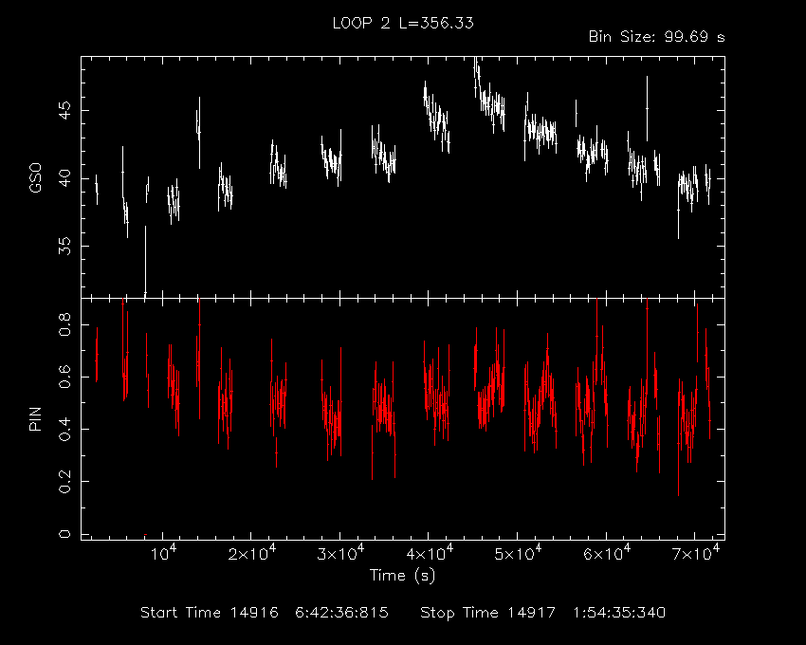Click the GSO axis value 40
This screenshot has height=645, width=806.
tap(64, 178)
